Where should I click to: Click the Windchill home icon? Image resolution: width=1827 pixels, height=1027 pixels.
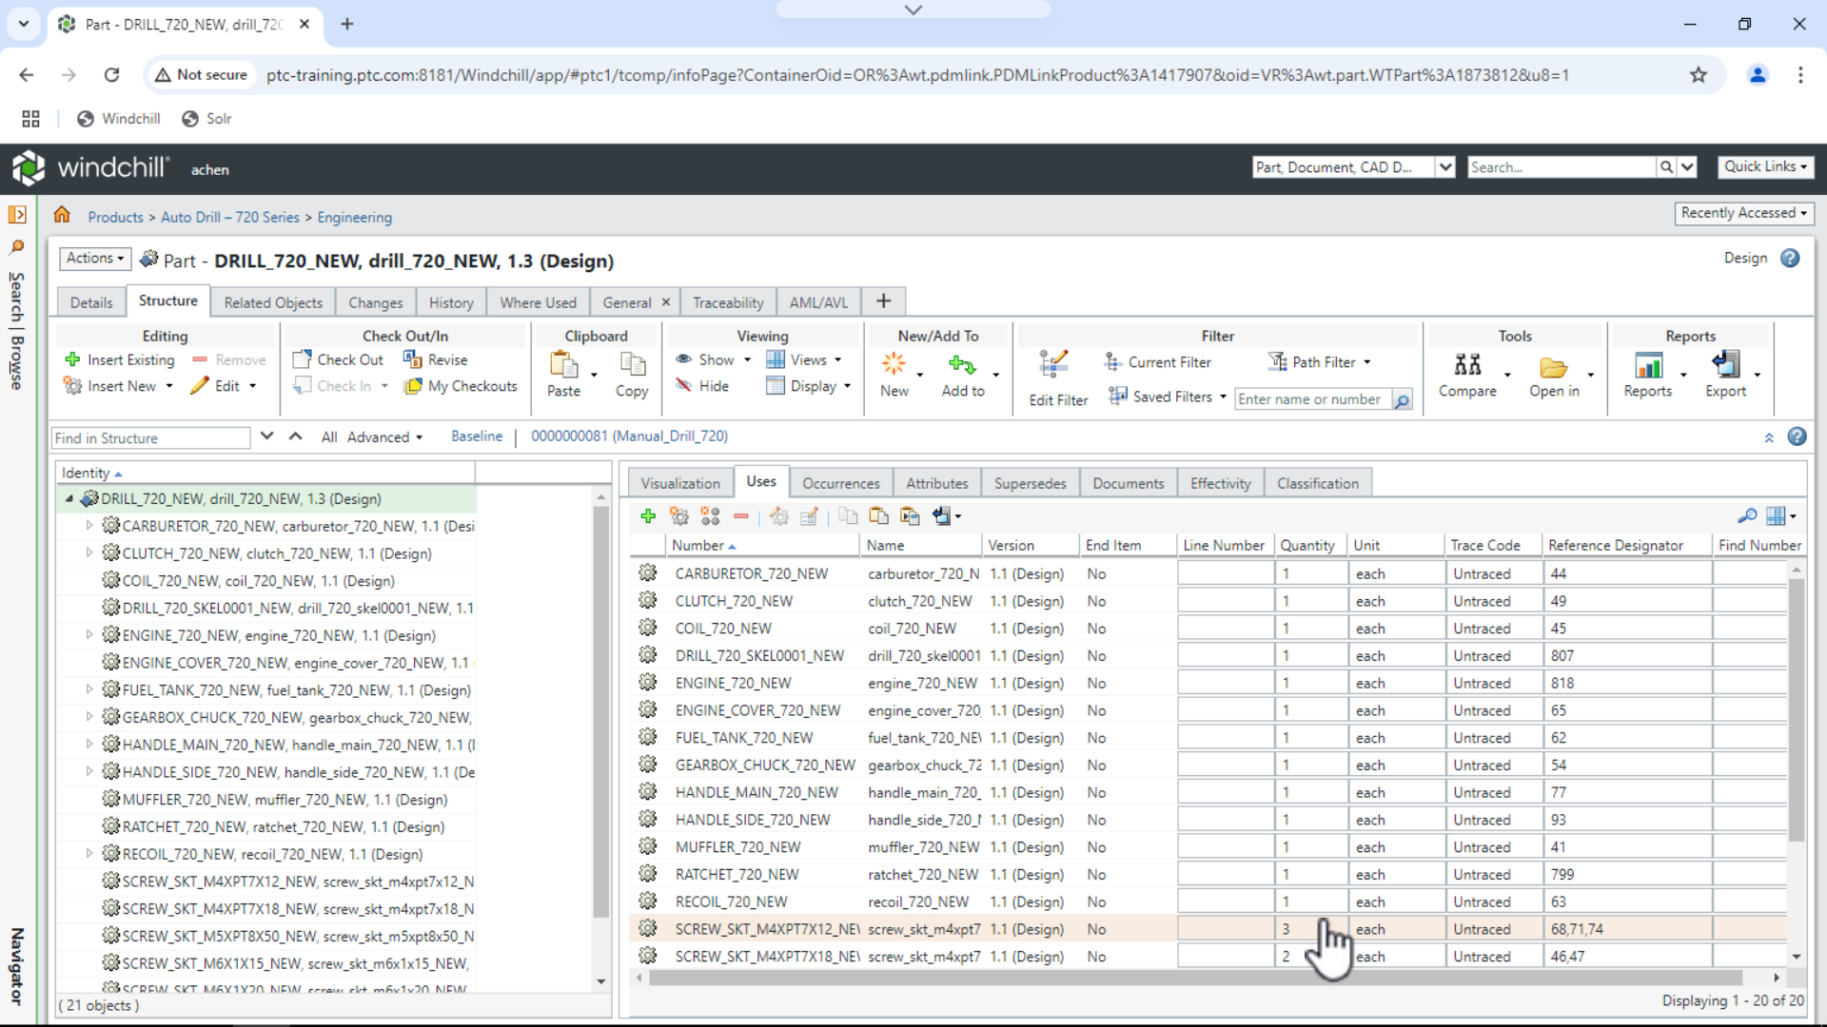[62, 215]
